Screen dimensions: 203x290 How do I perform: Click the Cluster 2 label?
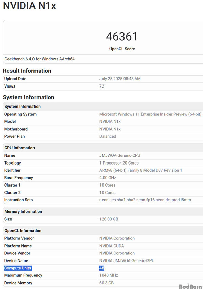pos(13,193)
